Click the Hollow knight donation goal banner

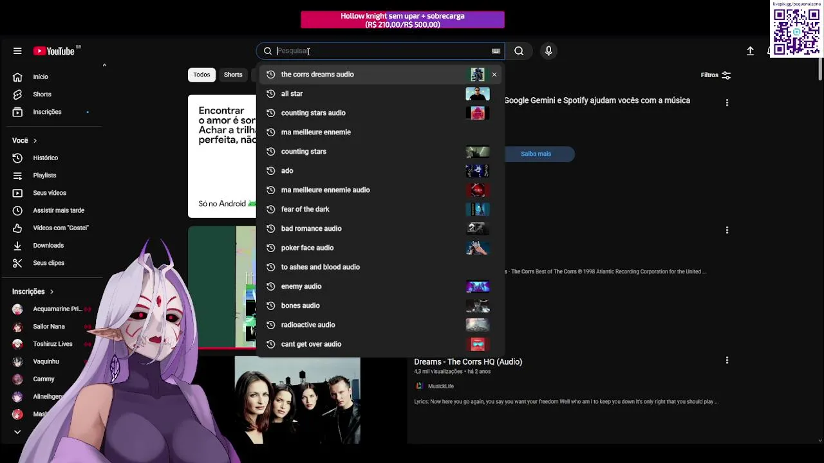[x=402, y=20]
